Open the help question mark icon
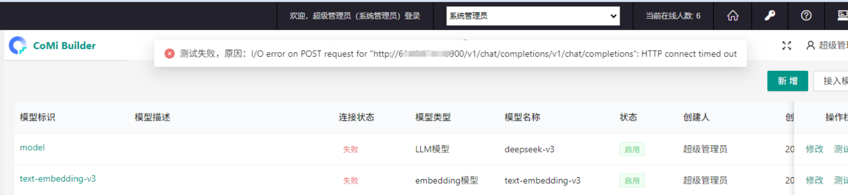This screenshot has height=195, width=848. 806,15
